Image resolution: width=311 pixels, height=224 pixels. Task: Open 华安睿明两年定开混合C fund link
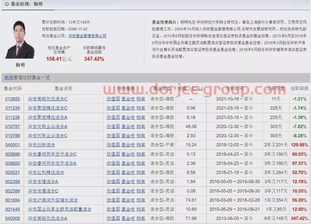(x=52, y=154)
